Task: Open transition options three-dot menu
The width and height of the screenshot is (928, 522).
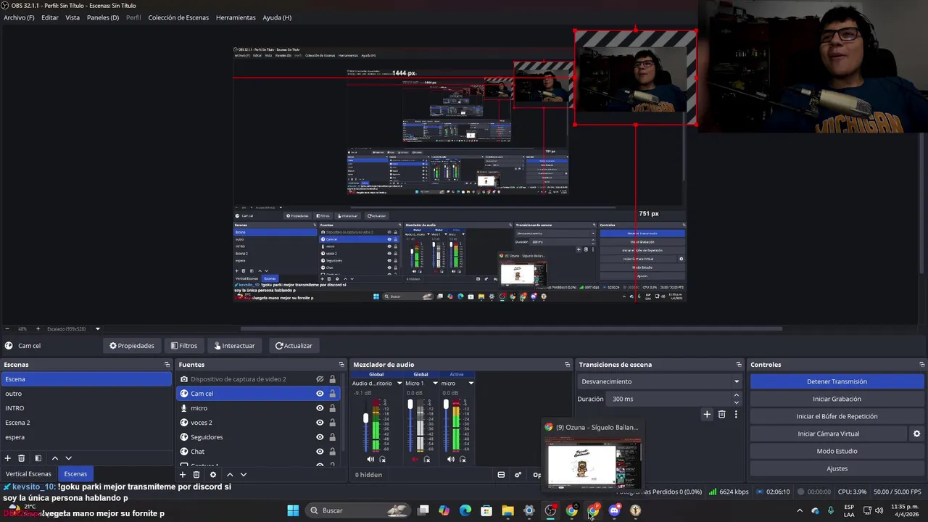Action: (736, 415)
